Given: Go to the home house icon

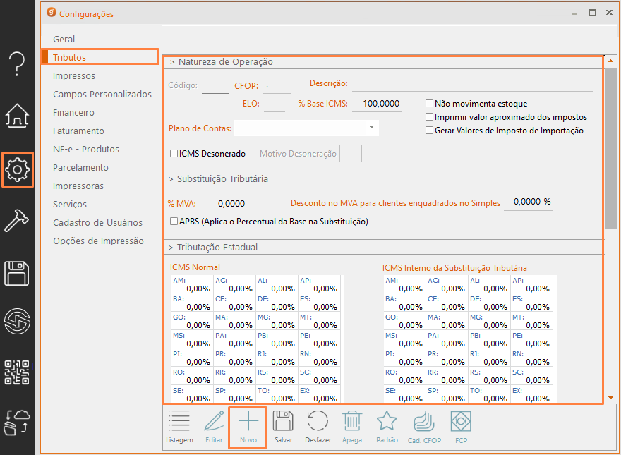Looking at the screenshot, I should [17, 116].
